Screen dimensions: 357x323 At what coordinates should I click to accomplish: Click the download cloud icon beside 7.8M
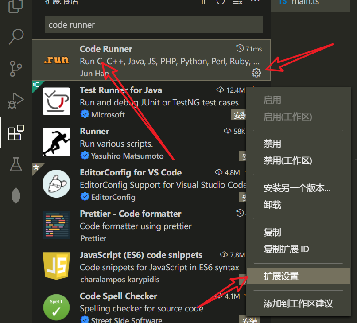tap(224, 254)
